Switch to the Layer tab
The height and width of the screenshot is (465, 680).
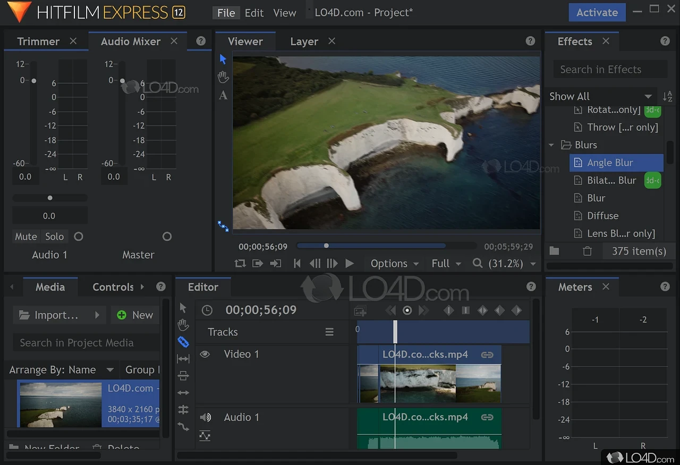[x=304, y=41]
